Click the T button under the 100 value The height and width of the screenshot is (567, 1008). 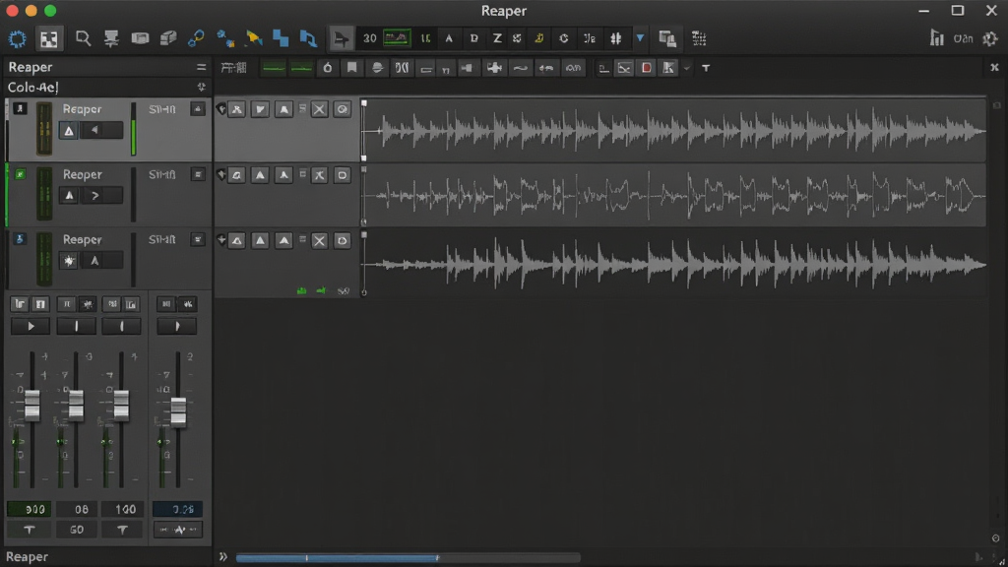pos(122,530)
